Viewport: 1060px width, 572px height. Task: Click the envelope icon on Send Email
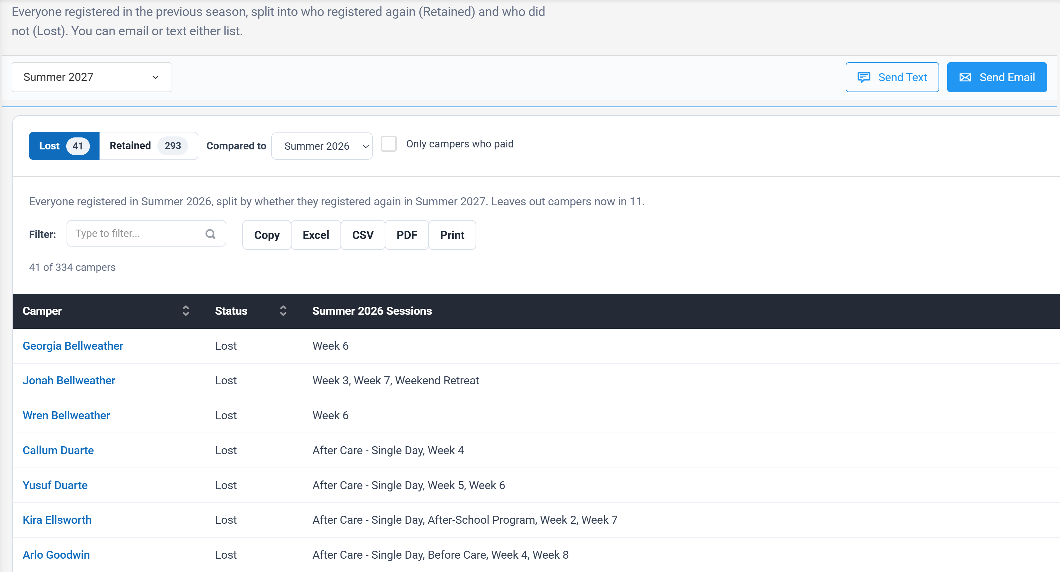tap(965, 77)
